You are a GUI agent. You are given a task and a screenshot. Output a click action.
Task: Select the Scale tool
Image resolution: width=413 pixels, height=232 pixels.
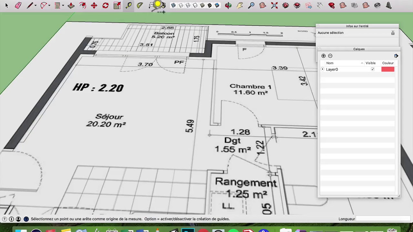[x=117, y=5]
